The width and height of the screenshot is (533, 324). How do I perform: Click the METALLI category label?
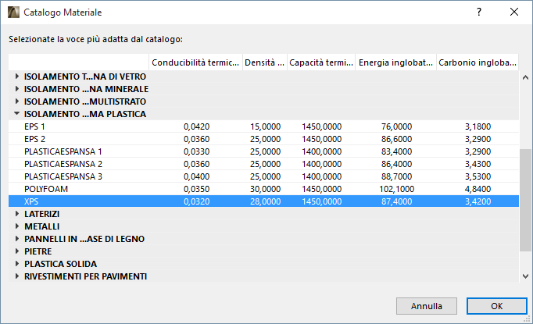coord(41,226)
